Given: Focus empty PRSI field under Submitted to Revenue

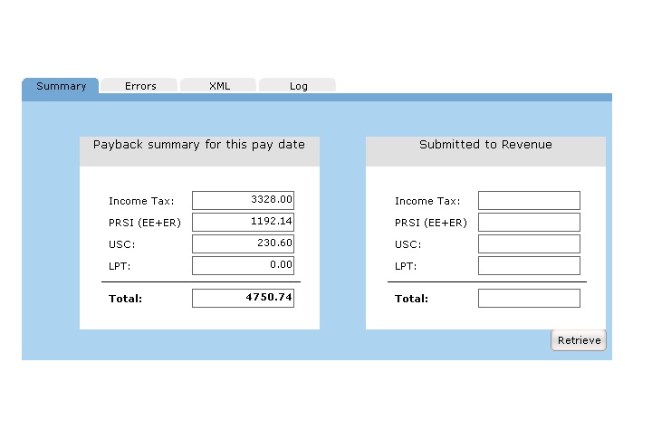Looking at the screenshot, I should pos(529,222).
